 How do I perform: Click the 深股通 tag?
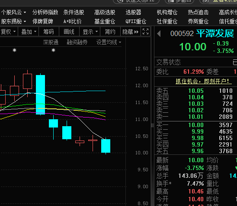point(51,43)
